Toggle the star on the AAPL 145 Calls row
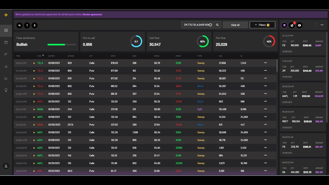Image resolution: width=329 pixels, height=185 pixels. (34, 155)
